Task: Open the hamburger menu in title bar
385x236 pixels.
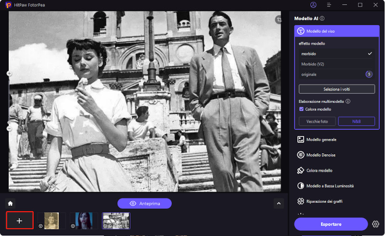Action: point(329,5)
